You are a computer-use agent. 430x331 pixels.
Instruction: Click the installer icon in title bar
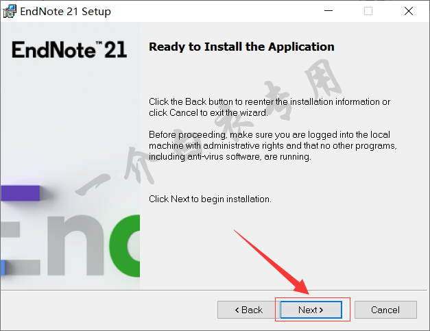click(x=10, y=11)
